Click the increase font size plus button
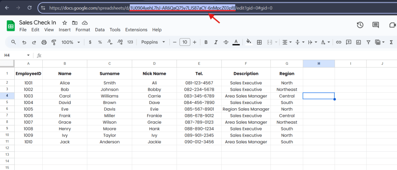 click(195, 42)
